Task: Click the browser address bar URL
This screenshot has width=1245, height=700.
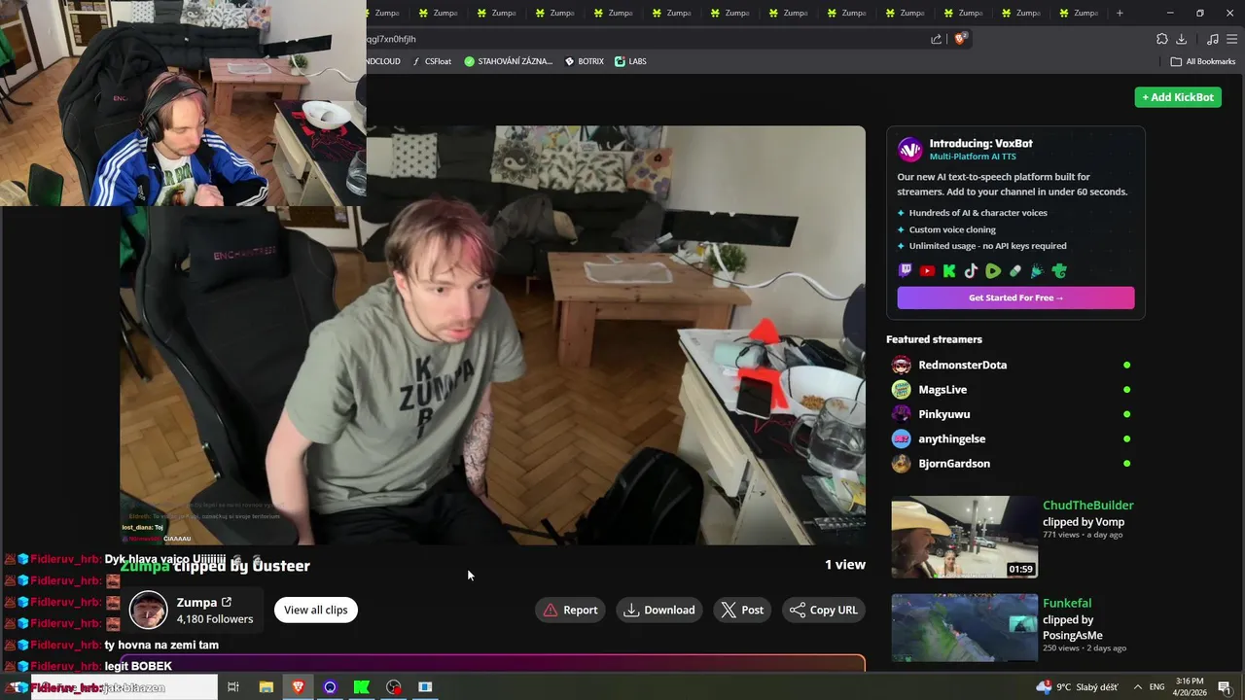Action: (391, 39)
